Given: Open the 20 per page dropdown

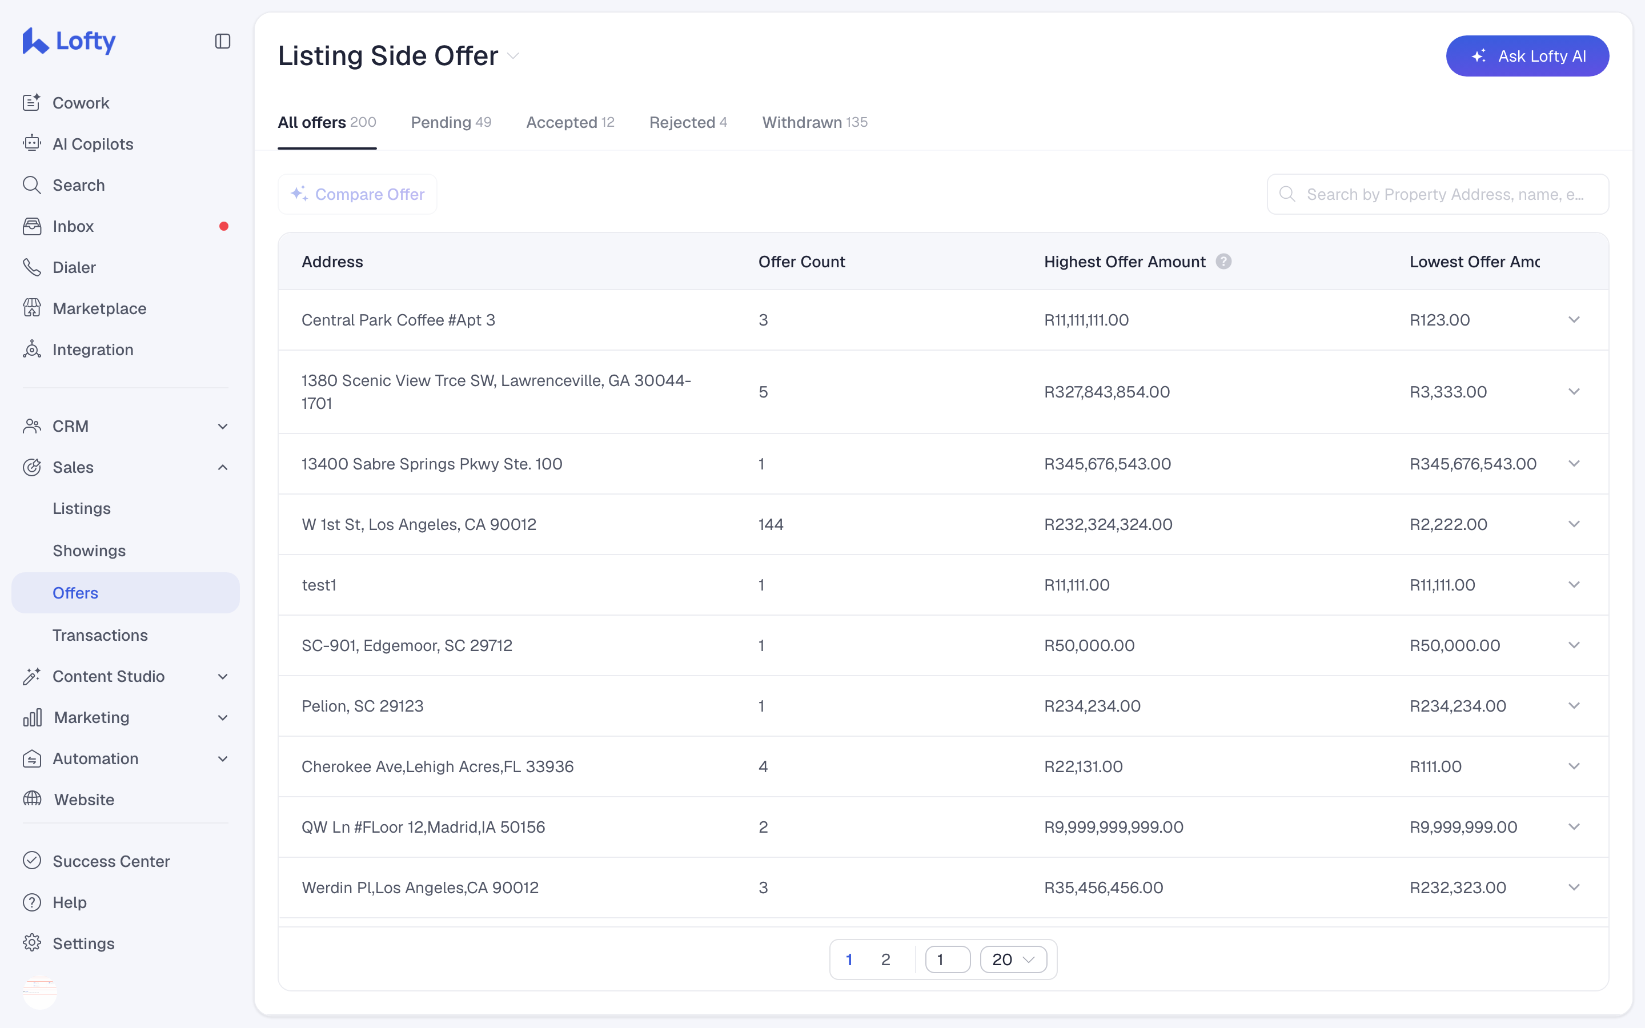Looking at the screenshot, I should pos(1013,959).
